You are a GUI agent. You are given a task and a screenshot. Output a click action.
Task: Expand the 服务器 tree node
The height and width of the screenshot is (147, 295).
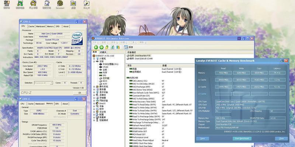point(94,89)
